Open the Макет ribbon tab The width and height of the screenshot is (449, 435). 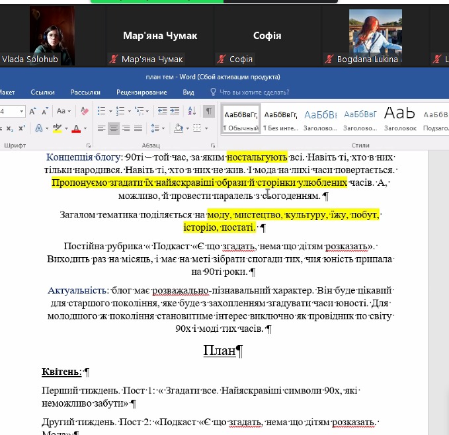(x=7, y=93)
